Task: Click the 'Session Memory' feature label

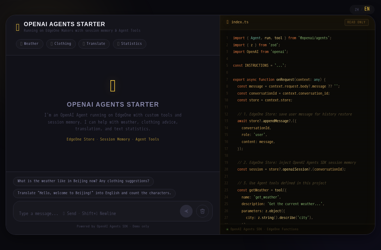Action: (115, 139)
